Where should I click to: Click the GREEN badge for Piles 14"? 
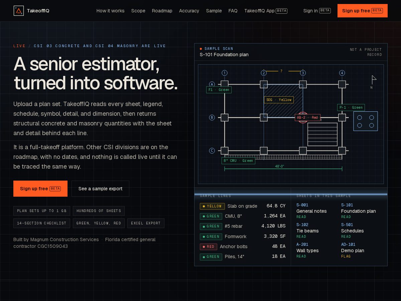(211, 257)
